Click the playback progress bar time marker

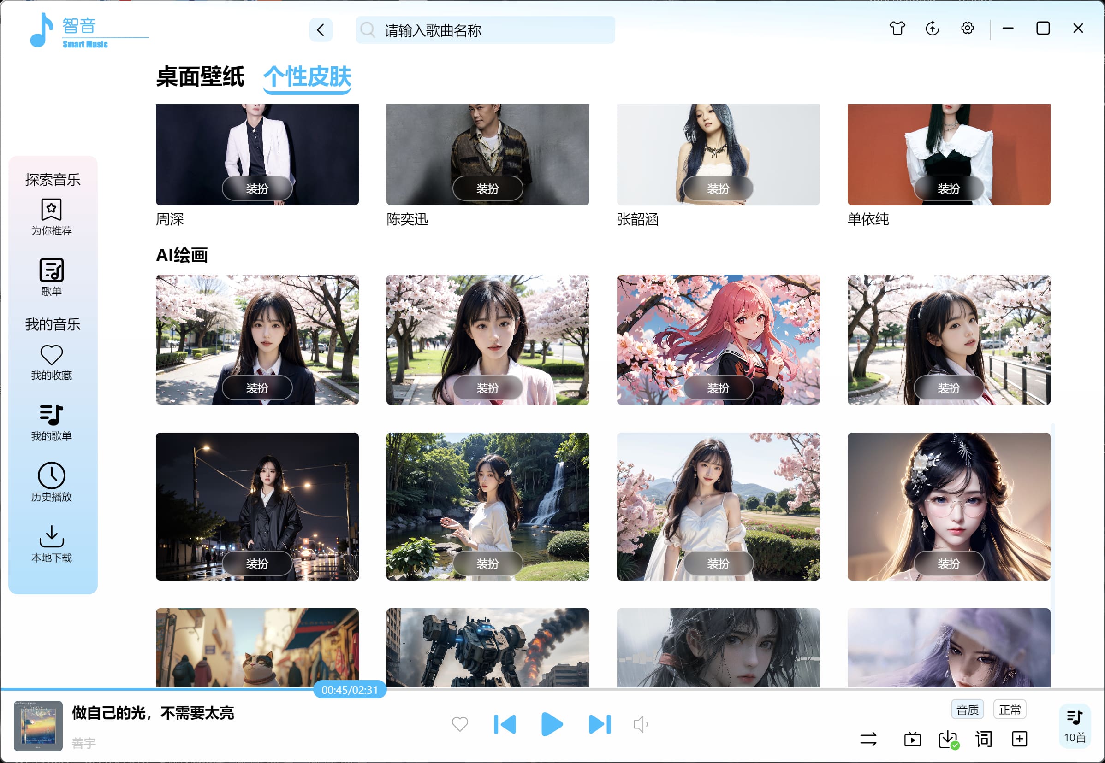click(350, 690)
